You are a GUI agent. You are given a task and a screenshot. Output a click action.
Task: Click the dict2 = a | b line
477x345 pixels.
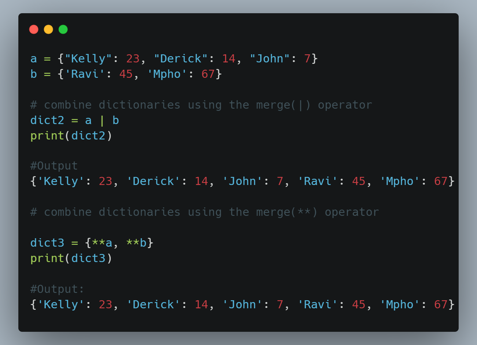[74, 120]
